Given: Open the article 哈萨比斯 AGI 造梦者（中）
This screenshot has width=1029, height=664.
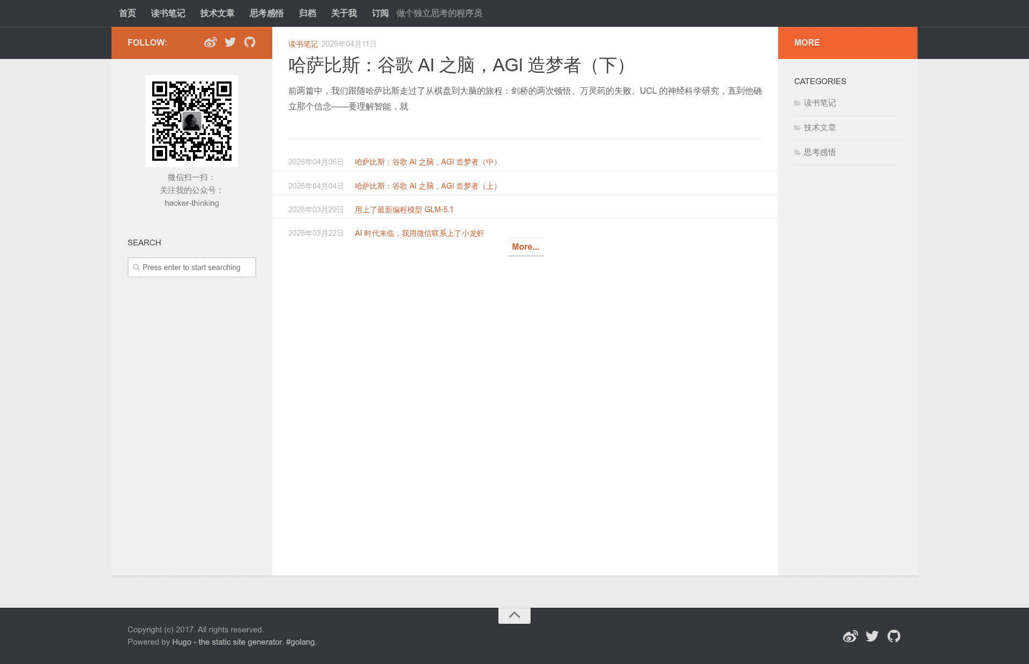Looking at the screenshot, I should coord(428,162).
